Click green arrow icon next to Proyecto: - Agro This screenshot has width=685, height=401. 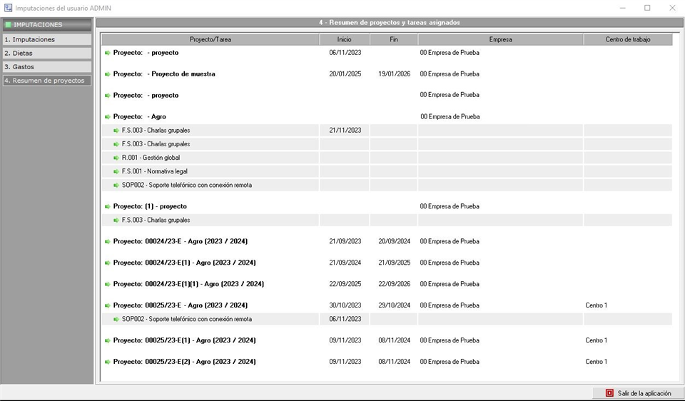(x=108, y=117)
